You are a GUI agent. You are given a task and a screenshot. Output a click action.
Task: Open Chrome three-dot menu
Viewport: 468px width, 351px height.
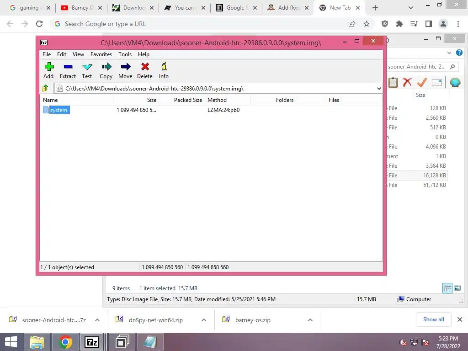[458, 24]
